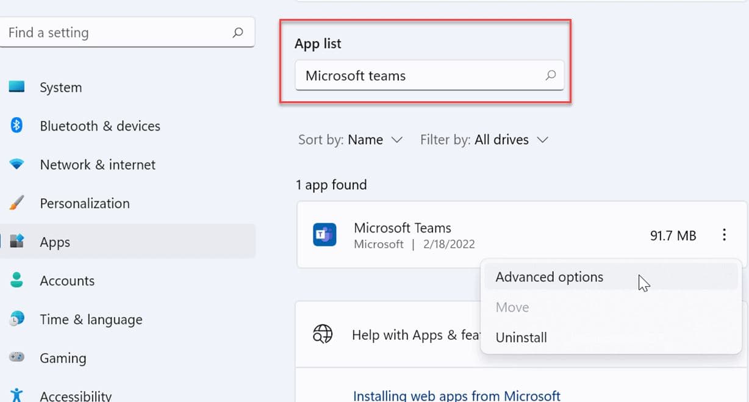Screen dimensions: 749x402
Task: Click the search icon in App list field
Action: point(550,76)
